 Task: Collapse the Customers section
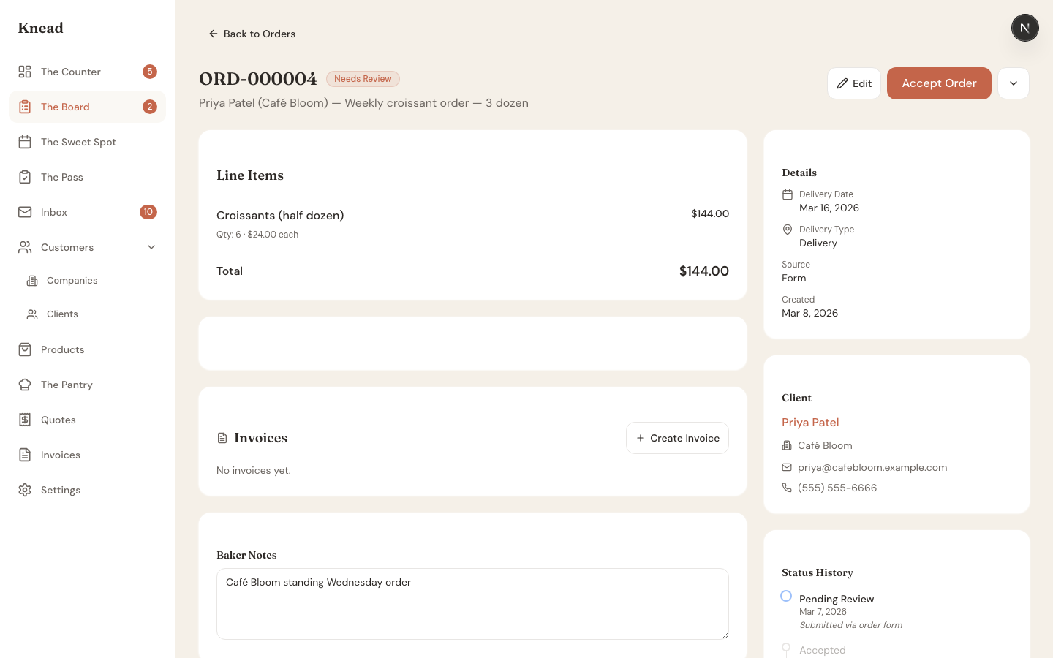coord(151,247)
